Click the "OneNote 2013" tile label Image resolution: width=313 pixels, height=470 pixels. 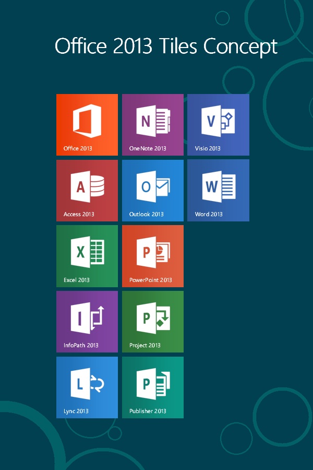point(148,148)
